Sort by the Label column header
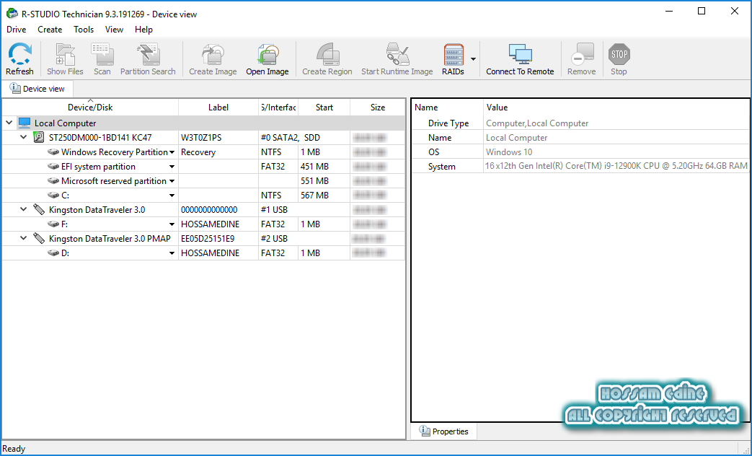This screenshot has width=752, height=456. (218, 108)
